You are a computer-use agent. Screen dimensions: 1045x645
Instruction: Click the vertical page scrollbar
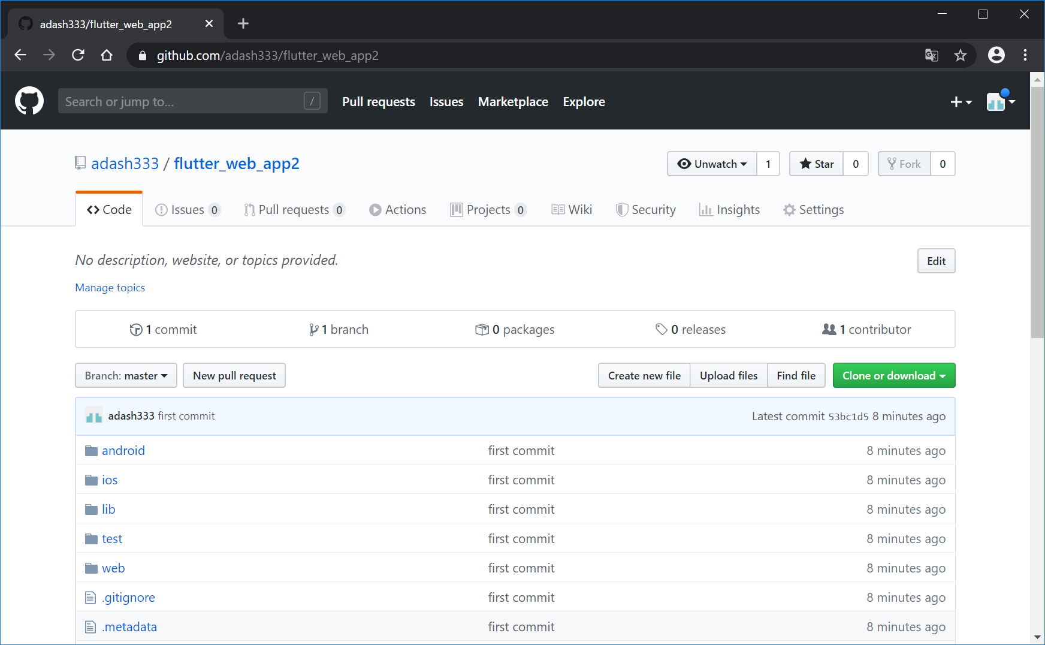coord(1037,212)
